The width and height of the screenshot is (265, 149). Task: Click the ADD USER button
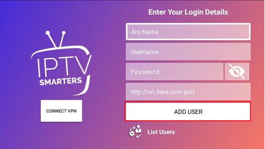[x=188, y=111]
